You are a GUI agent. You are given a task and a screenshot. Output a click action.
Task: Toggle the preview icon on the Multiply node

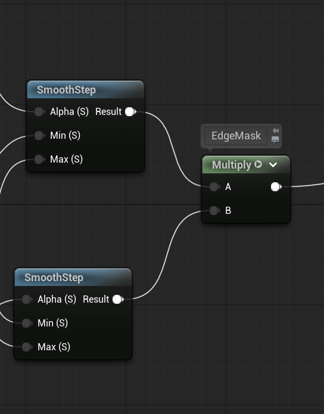pyautogui.click(x=258, y=164)
